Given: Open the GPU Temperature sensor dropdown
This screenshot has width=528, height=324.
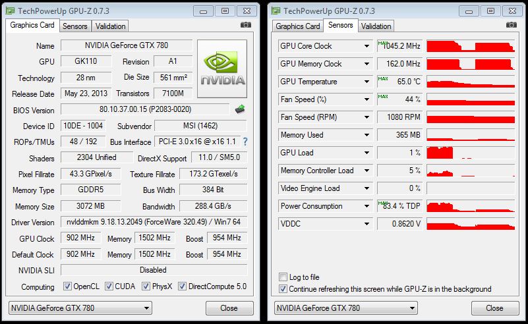Looking at the screenshot, I should 367,82.
